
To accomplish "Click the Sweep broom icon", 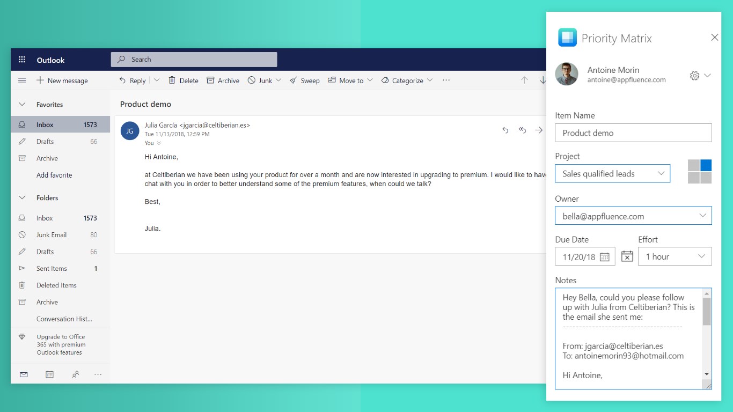I will pyautogui.click(x=293, y=80).
